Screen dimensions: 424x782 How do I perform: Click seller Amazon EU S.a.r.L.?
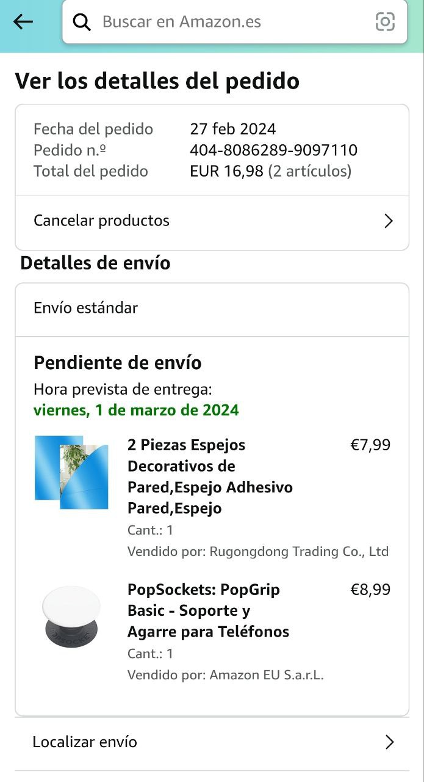267,675
